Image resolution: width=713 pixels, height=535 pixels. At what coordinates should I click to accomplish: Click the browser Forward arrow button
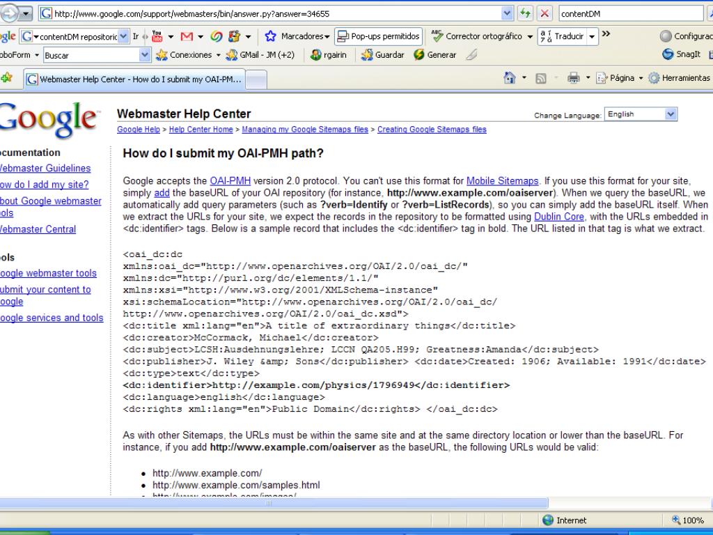(8, 14)
